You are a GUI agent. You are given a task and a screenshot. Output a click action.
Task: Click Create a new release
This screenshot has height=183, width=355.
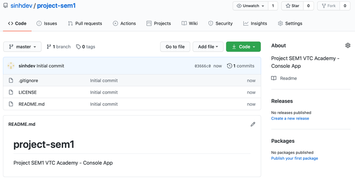coord(290,118)
